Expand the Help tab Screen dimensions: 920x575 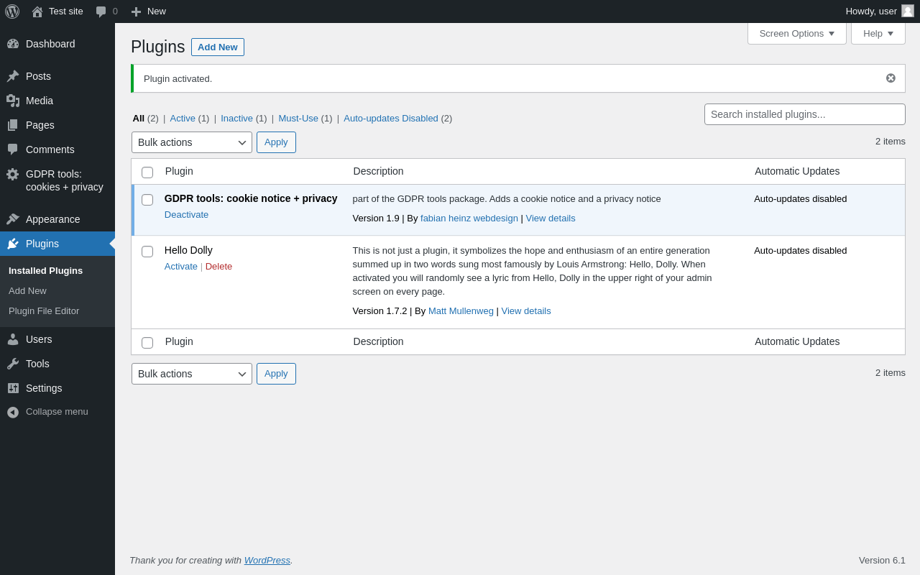coord(878,33)
